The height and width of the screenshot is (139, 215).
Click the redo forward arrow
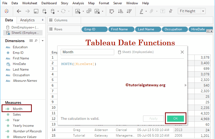point(28,11)
